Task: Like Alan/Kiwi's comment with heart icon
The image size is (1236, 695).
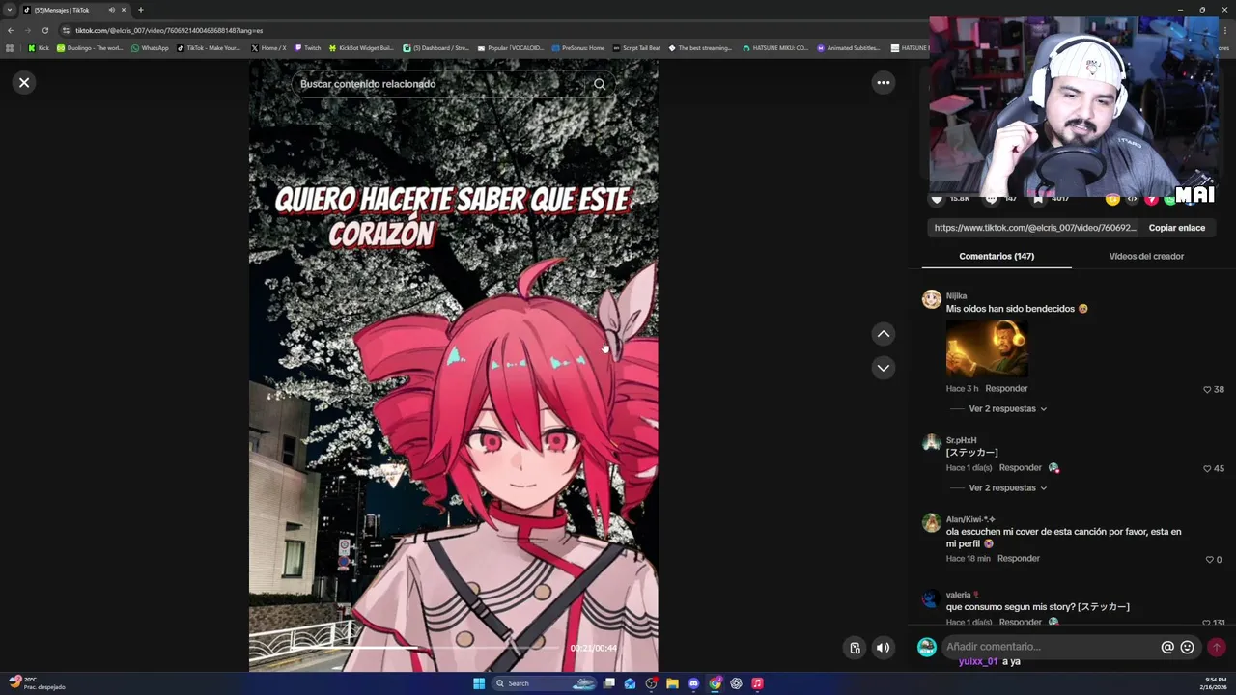Action: [1209, 560]
